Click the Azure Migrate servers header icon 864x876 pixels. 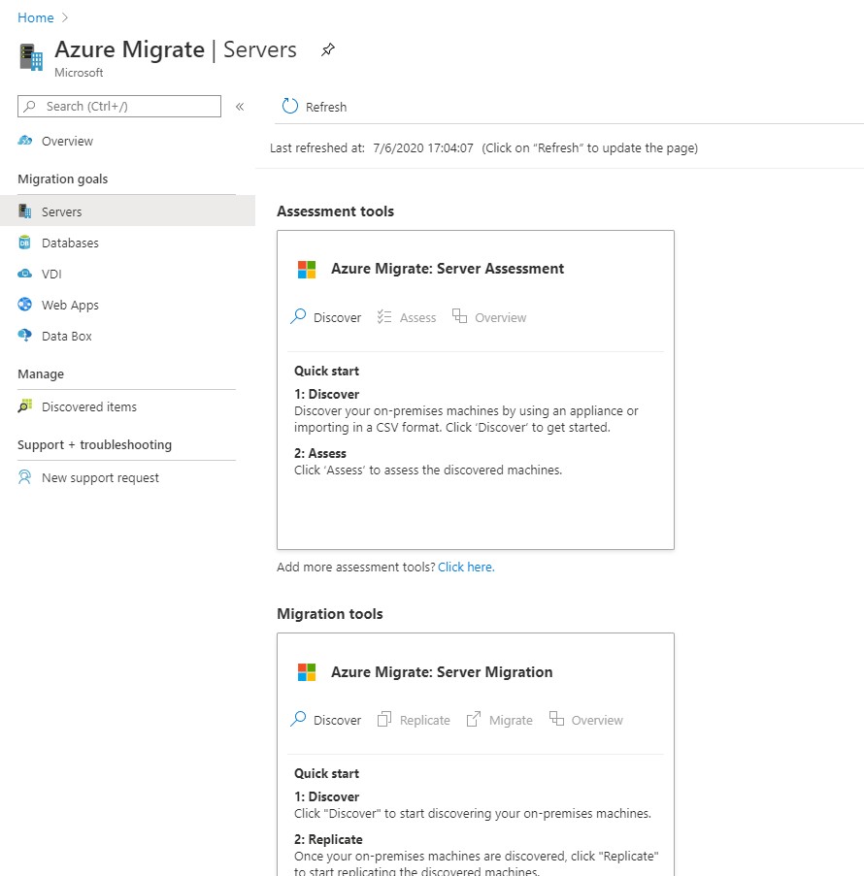[31, 57]
